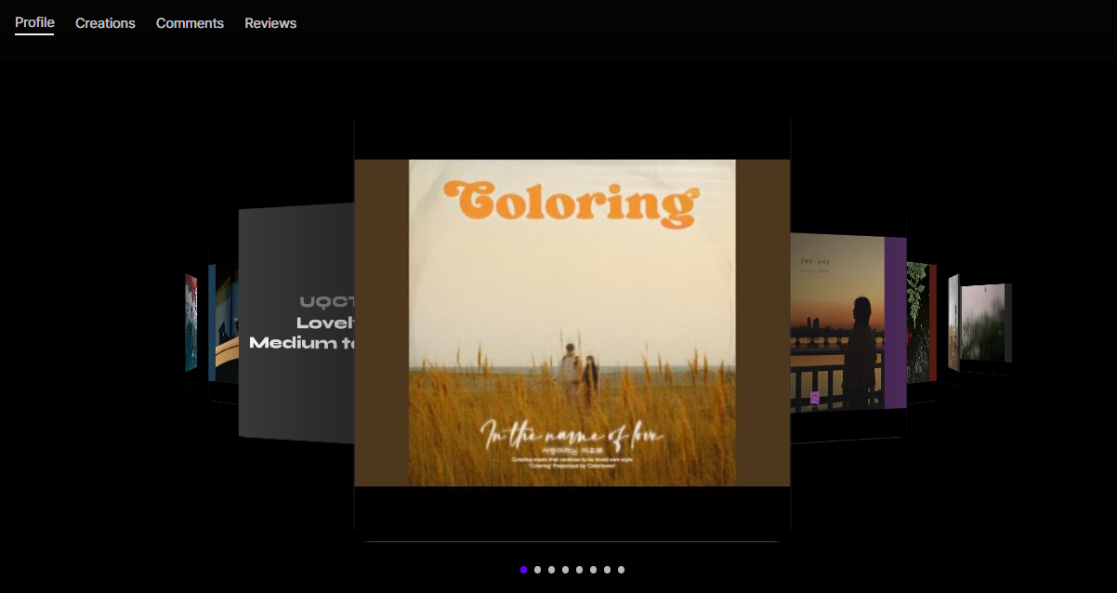Select the green plant cover on right

tap(921, 323)
